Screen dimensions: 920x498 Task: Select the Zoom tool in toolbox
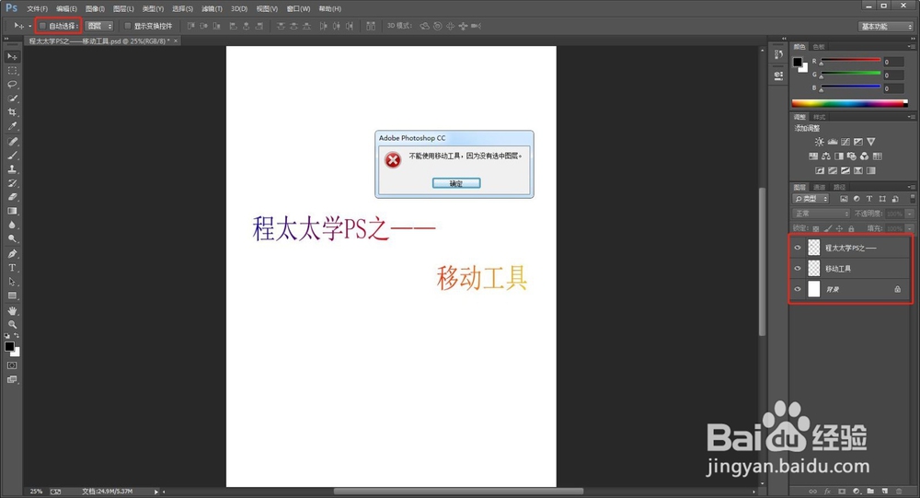12,325
